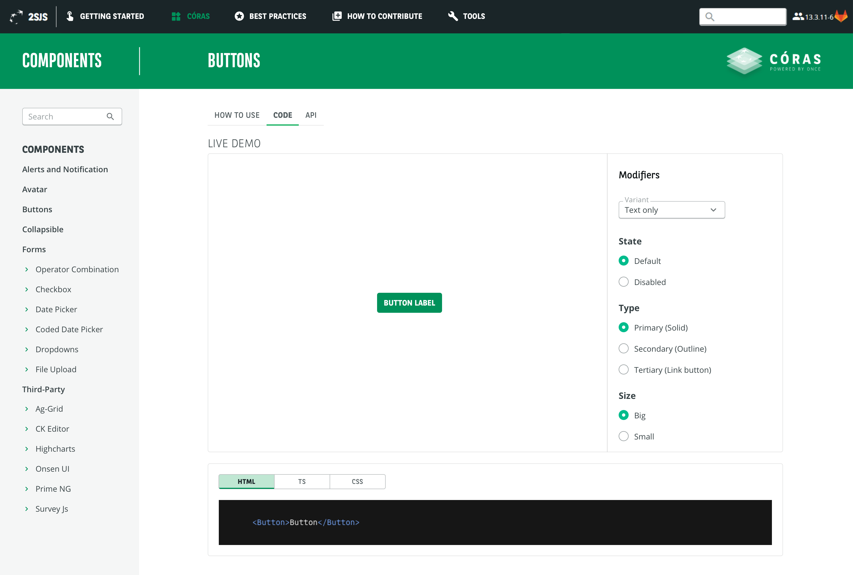
Task: Click the Button Label demo button
Action: (409, 302)
